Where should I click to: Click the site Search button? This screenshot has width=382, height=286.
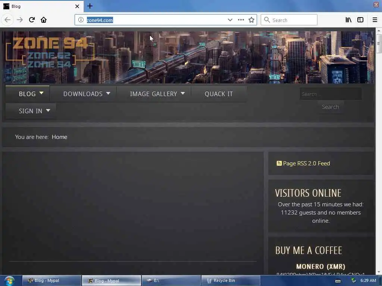tap(331, 107)
